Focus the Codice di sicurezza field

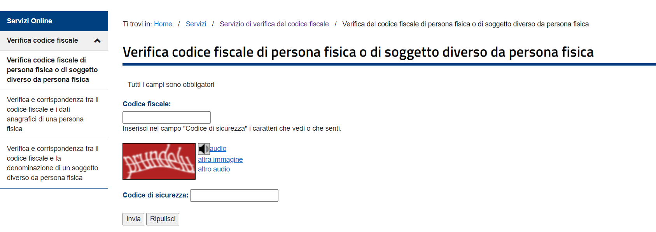click(x=234, y=196)
